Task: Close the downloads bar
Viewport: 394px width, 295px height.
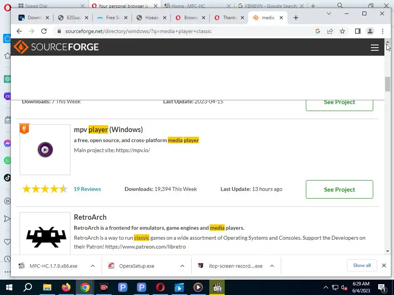Action: point(384,265)
